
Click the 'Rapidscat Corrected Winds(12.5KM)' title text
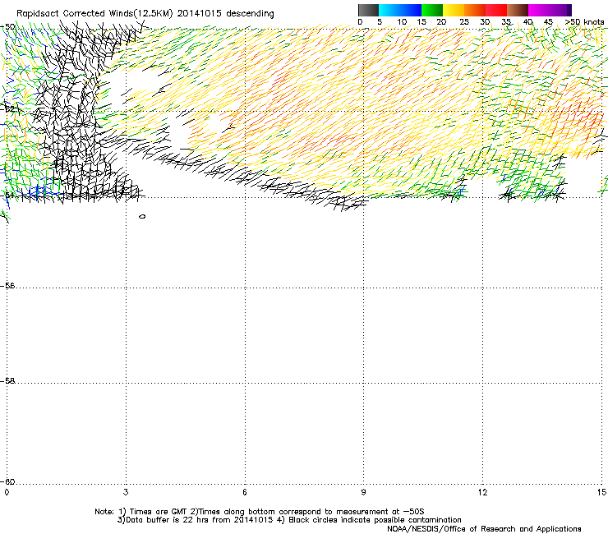tap(94, 14)
